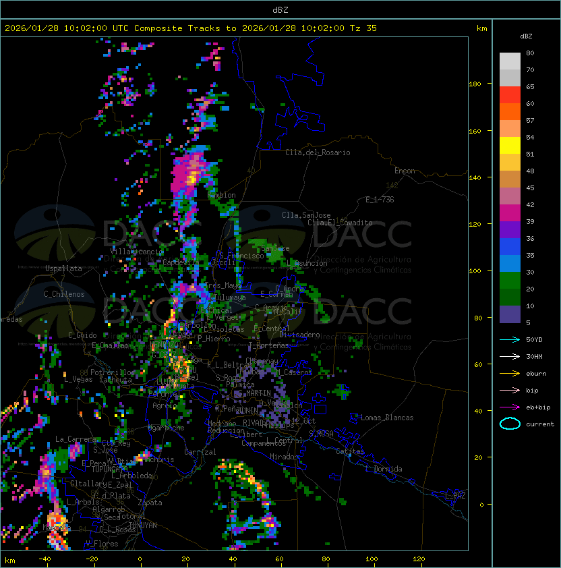Select the yellow 51-54 dBZ swatch

pos(510,146)
